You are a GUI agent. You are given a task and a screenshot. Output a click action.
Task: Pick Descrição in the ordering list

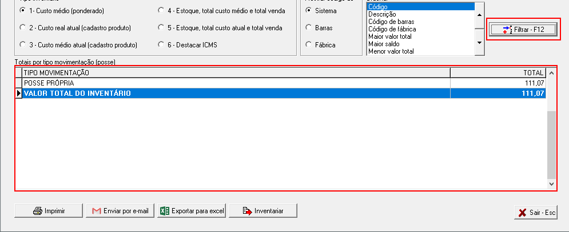tap(420, 14)
